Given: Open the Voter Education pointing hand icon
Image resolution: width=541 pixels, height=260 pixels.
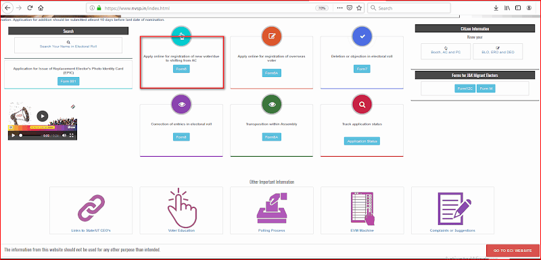Looking at the screenshot, I should point(181,207).
